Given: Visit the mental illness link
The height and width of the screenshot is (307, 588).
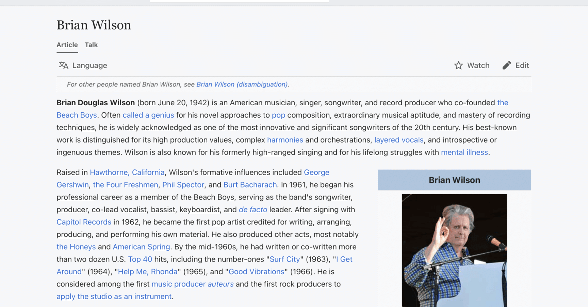Looking at the screenshot, I should [464, 152].
